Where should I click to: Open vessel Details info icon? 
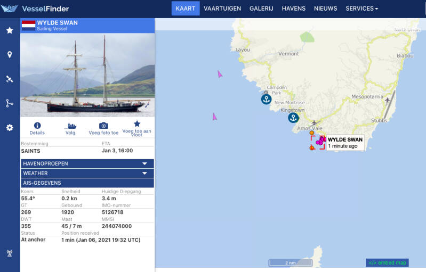coord(37,126)
